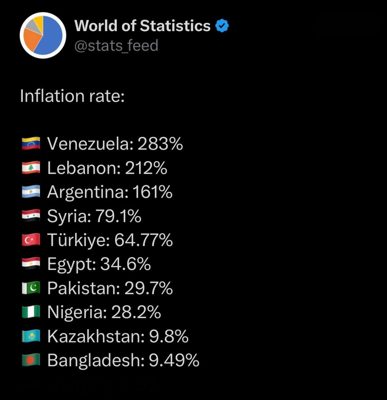Click the 'Lebanon: 212%' text line
The width and height of the screenshot is (387, 400).
point(107,168)
